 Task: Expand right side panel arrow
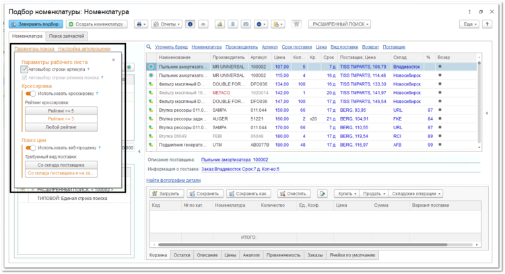click(487, 113)
